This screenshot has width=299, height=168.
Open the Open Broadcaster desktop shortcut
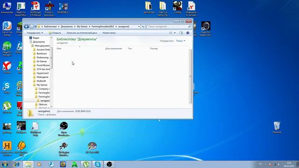(x=64, y=129)
